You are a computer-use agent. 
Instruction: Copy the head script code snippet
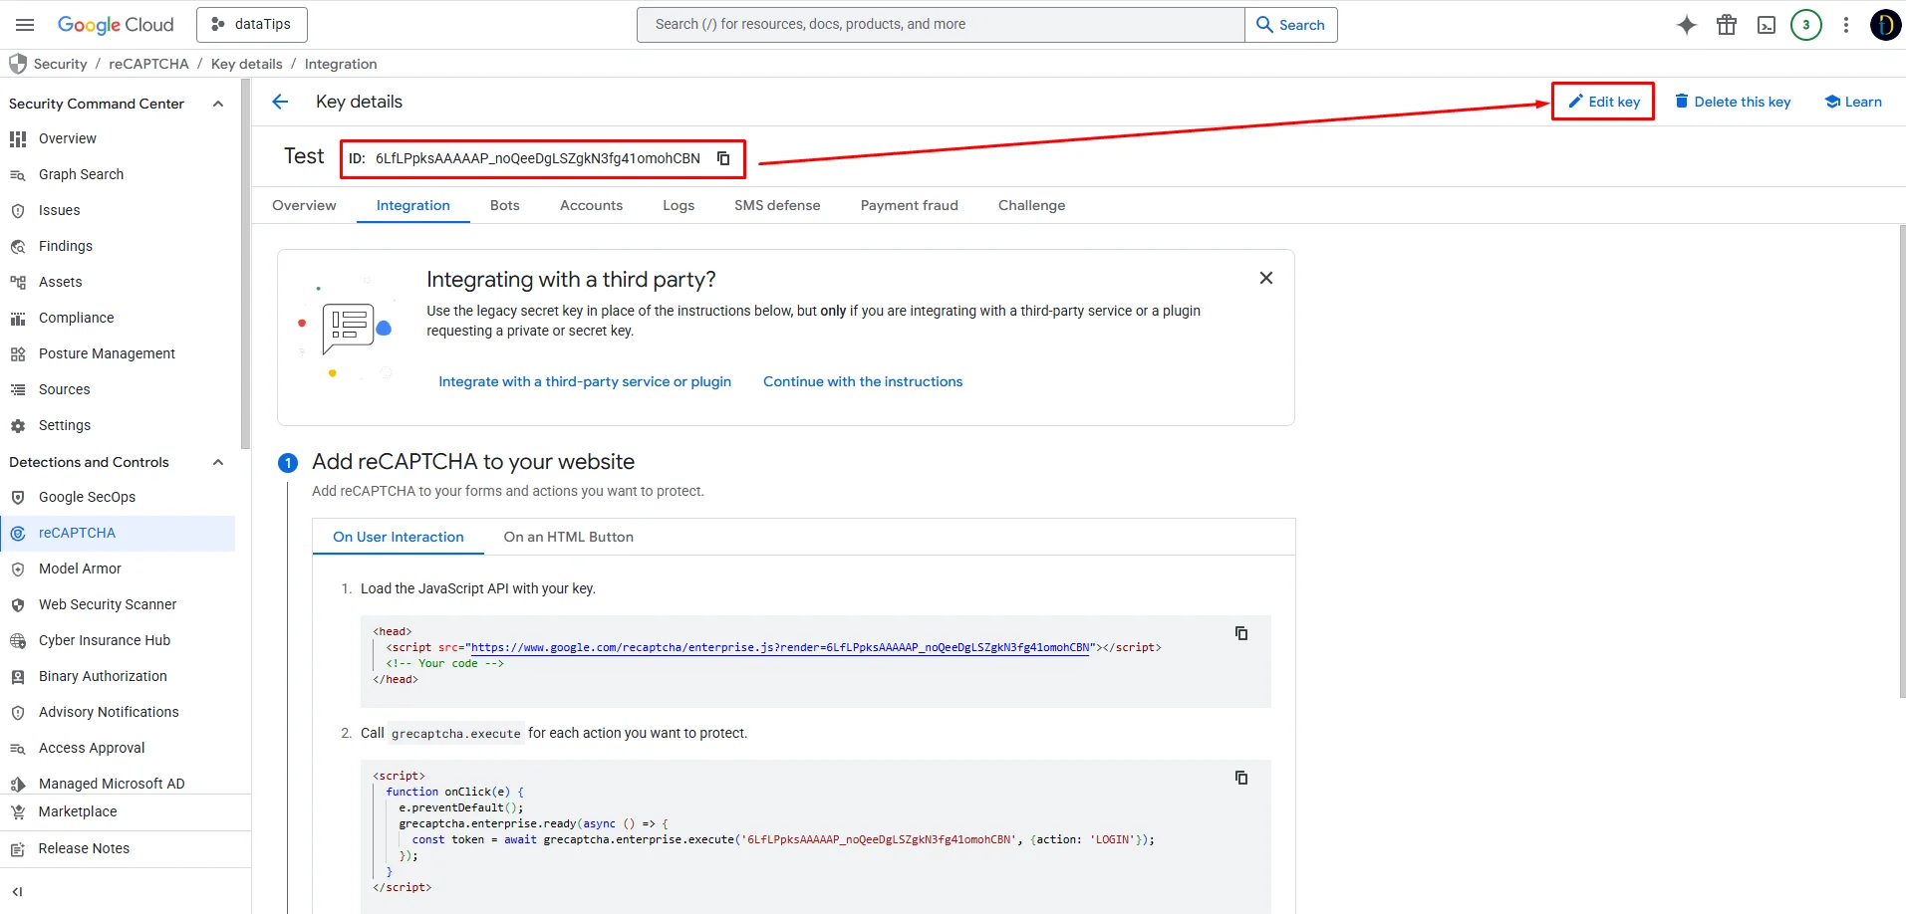pos(1241,633)
